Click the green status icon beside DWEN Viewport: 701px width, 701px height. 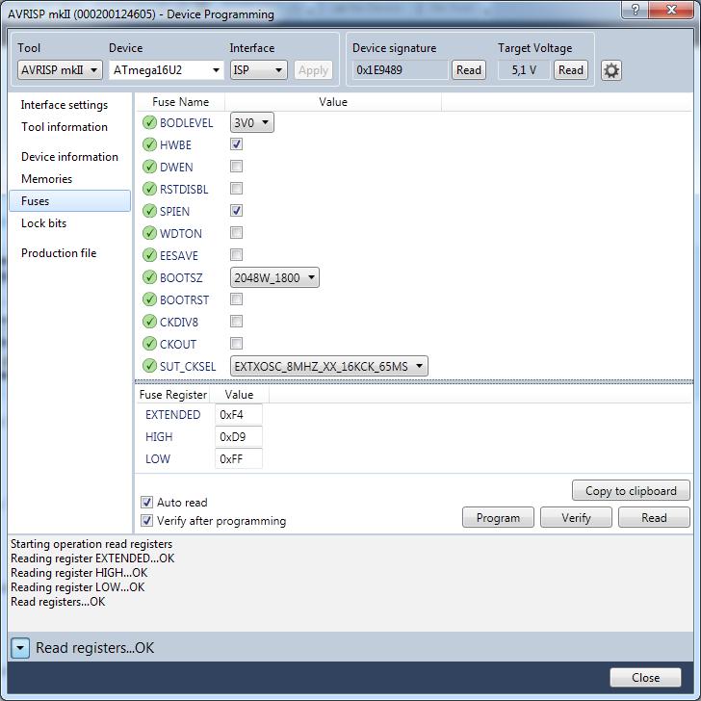coord(149,167)
